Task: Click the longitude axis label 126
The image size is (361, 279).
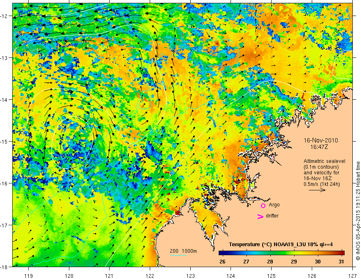Action: [x=312, y=276]
